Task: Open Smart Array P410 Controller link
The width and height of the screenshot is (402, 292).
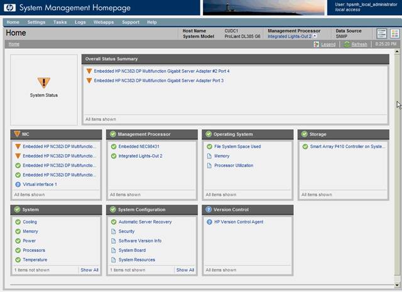Action: (347, 147)
